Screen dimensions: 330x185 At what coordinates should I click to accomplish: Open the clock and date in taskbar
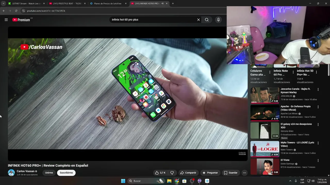click(x=322, y=181)
